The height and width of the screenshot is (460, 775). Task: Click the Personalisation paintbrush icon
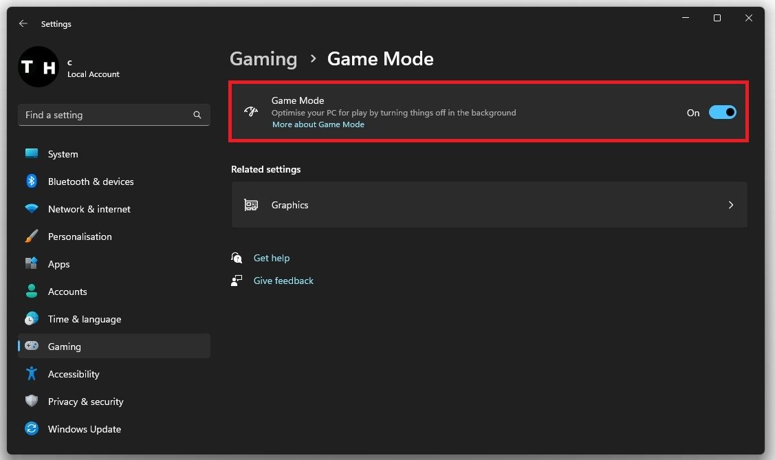(x=32, y=237)
